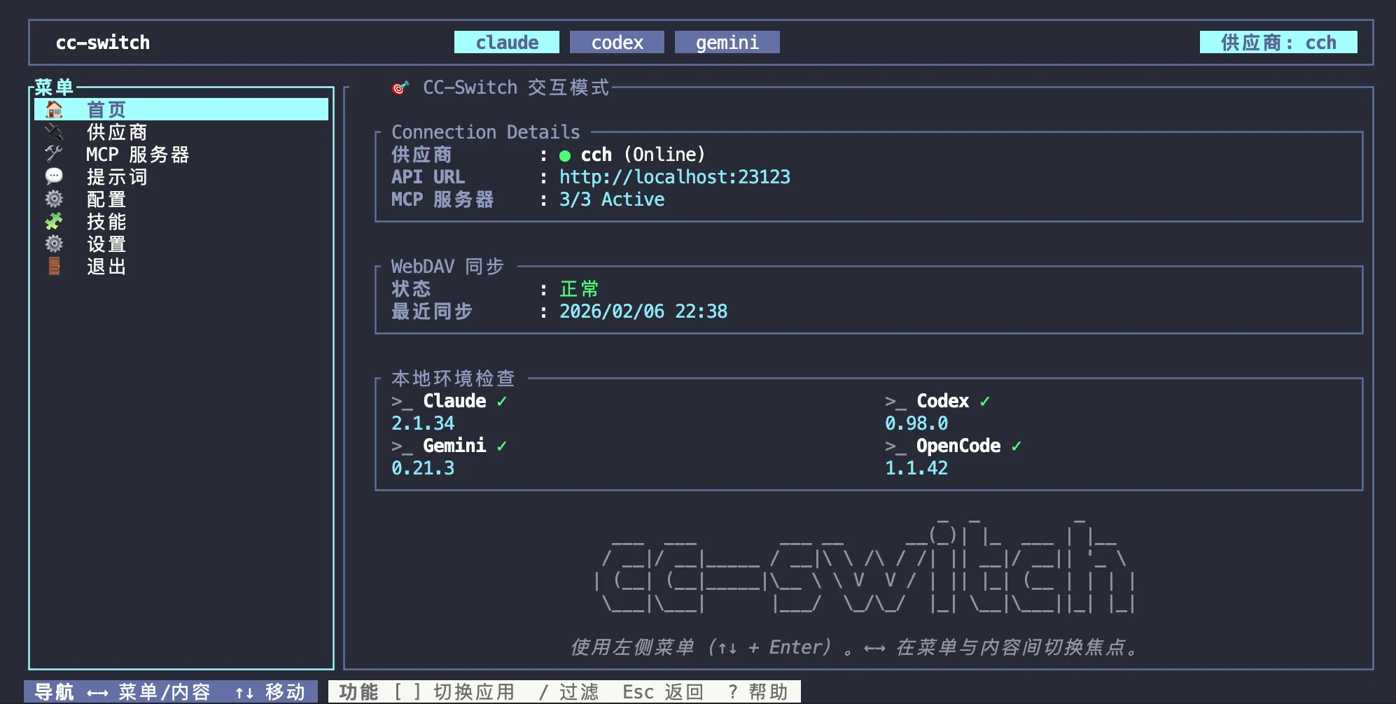Screen dimensions: 1396x704
Task: Click the ? 帮助 help hint
Action: pyautogui.click(x=758, y=692)
